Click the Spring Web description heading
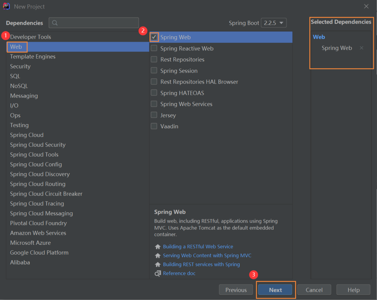Screen dimensions: 377x300 point(170,212)
